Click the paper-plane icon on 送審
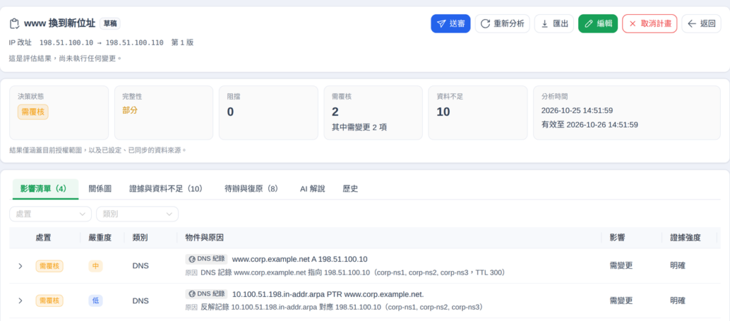 442,23
